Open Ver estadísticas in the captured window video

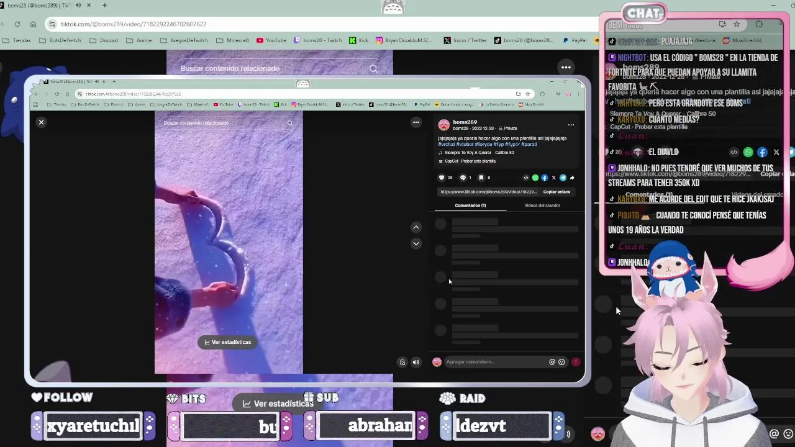(x=228, y=342)
